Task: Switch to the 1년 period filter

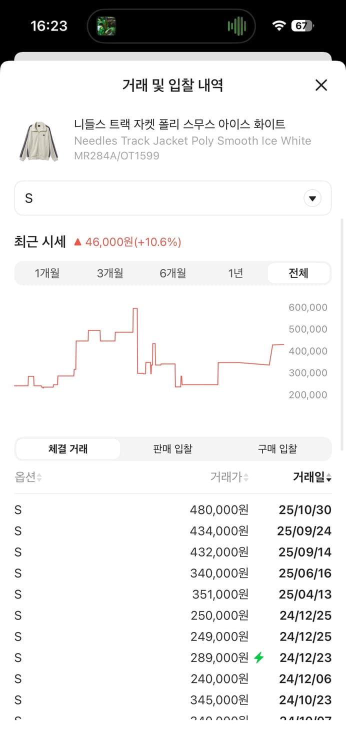Action: [x=235, y=273]
